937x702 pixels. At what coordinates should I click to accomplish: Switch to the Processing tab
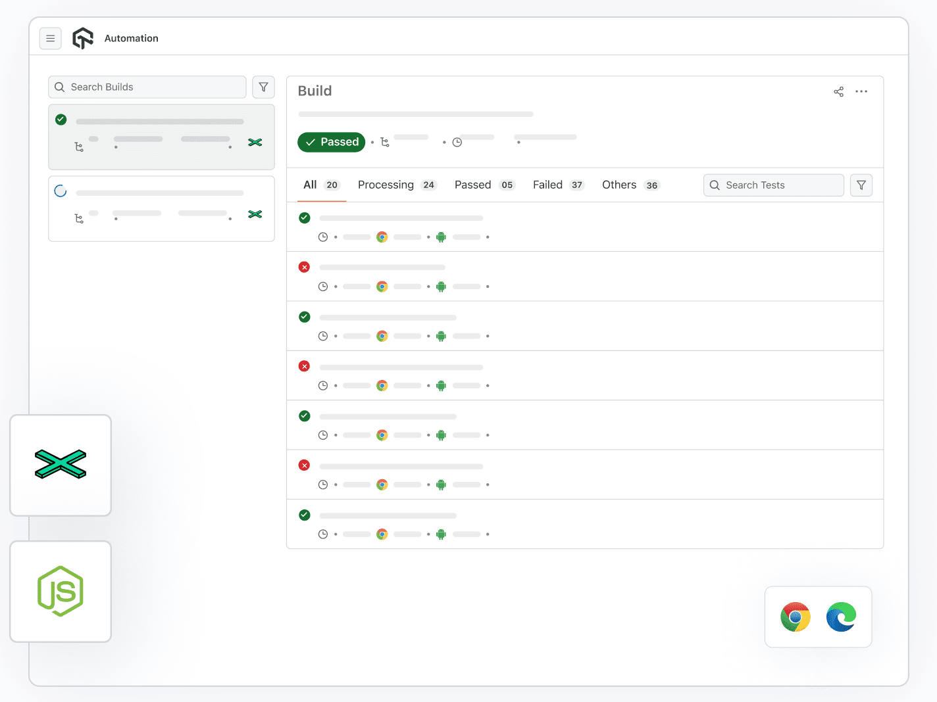(396, 185)
